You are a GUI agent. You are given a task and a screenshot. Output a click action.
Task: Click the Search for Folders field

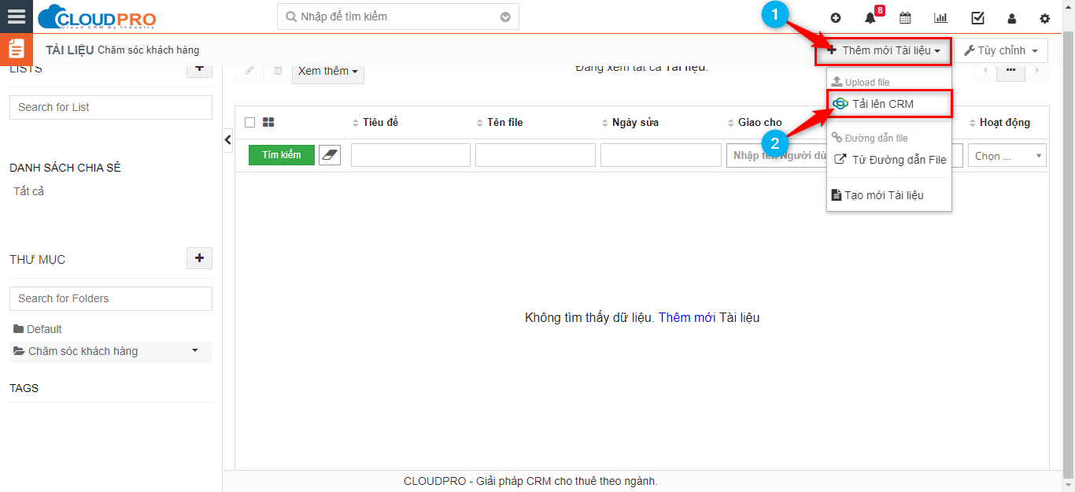pos(111,298)
